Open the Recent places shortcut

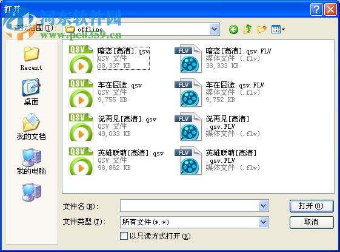tap(32, 58)
